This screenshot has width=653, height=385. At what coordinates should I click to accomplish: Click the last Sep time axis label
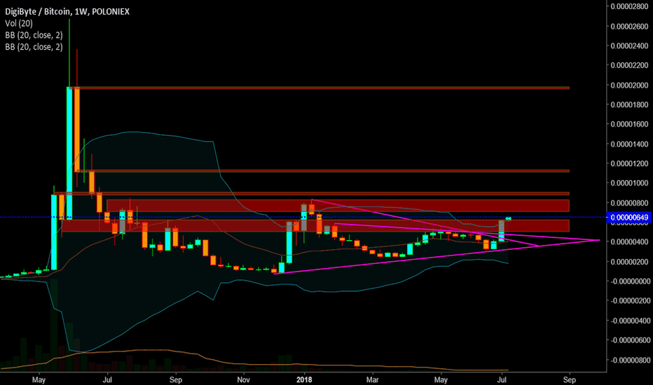(x=570, y=379)
